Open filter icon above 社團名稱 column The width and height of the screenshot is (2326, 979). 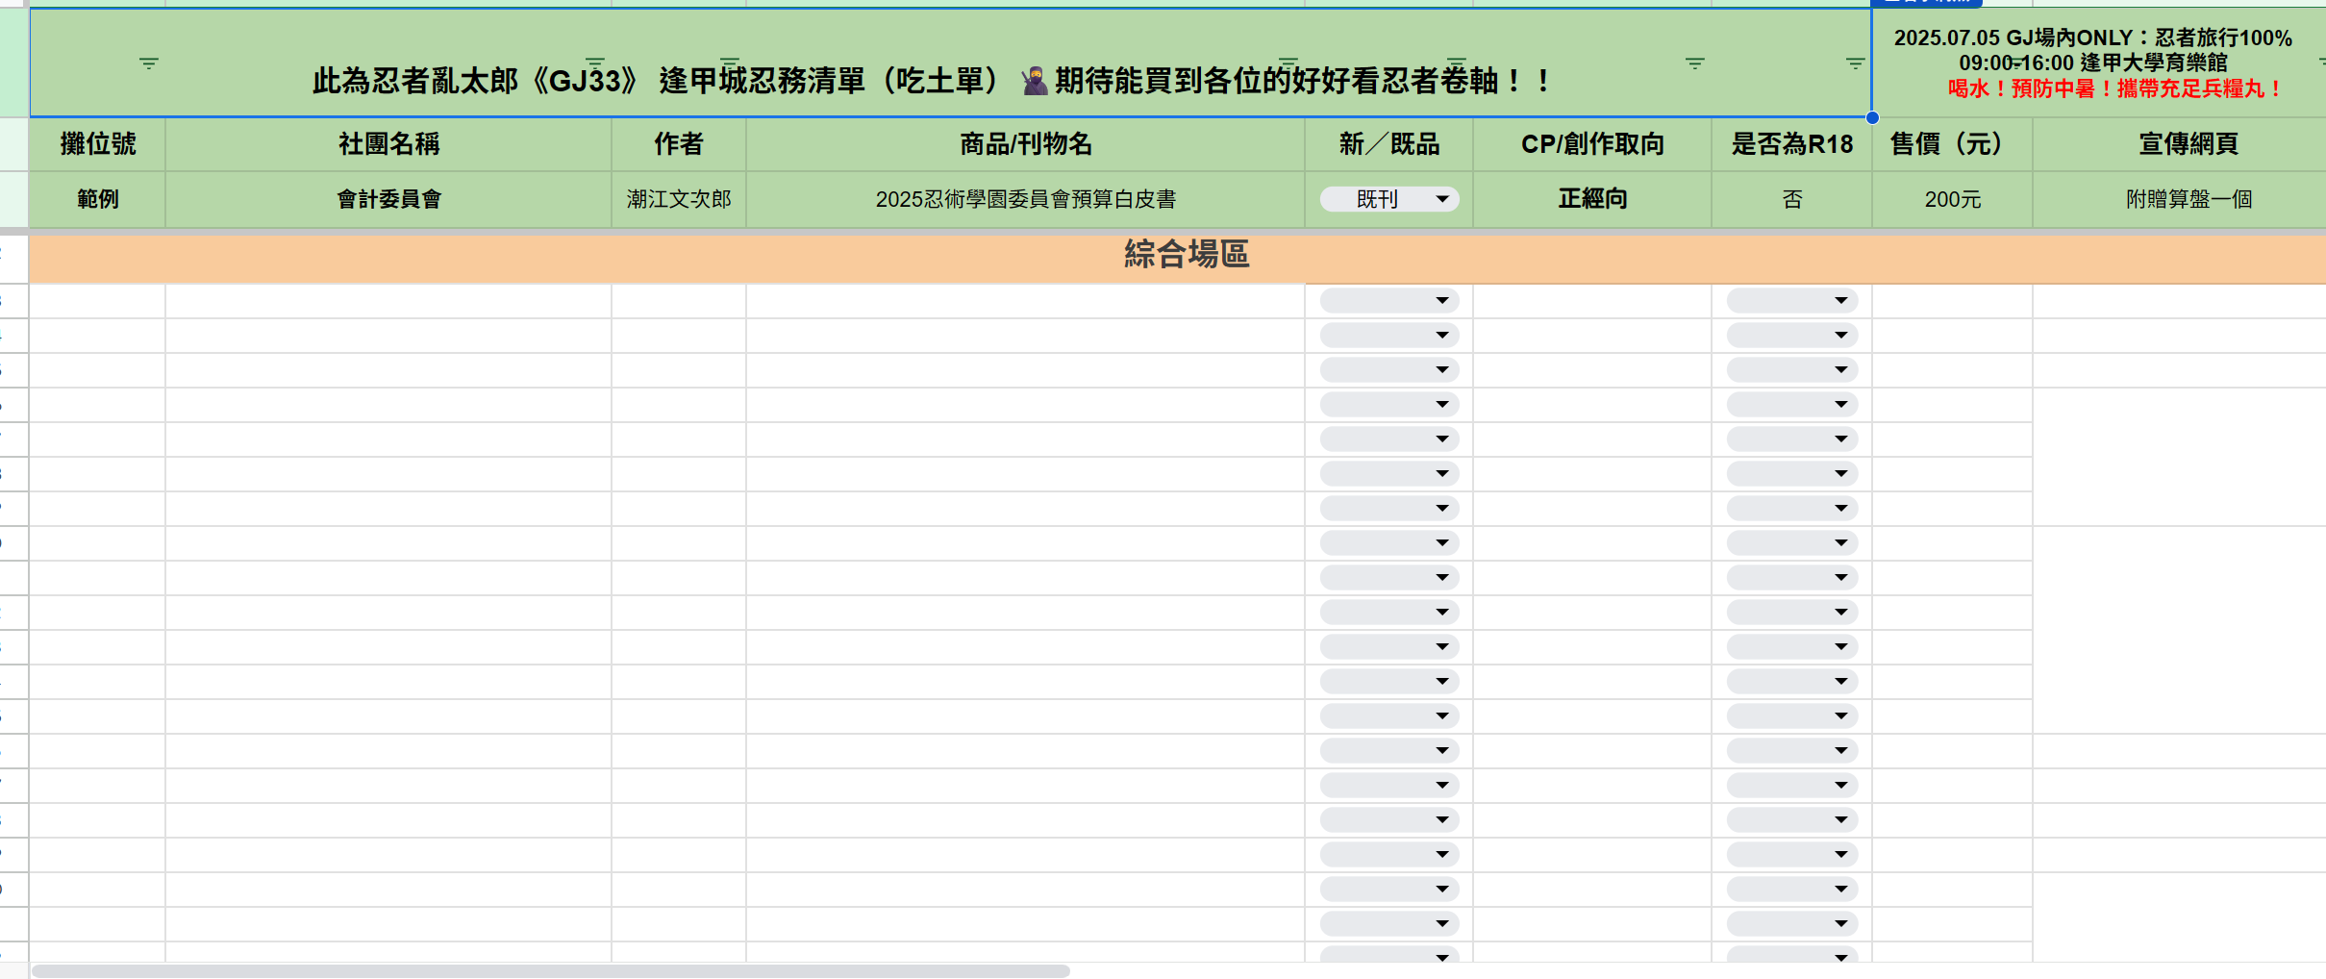click(x=595, y=63)
